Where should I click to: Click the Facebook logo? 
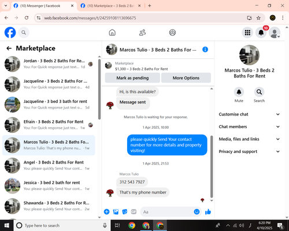pos(10,32)
